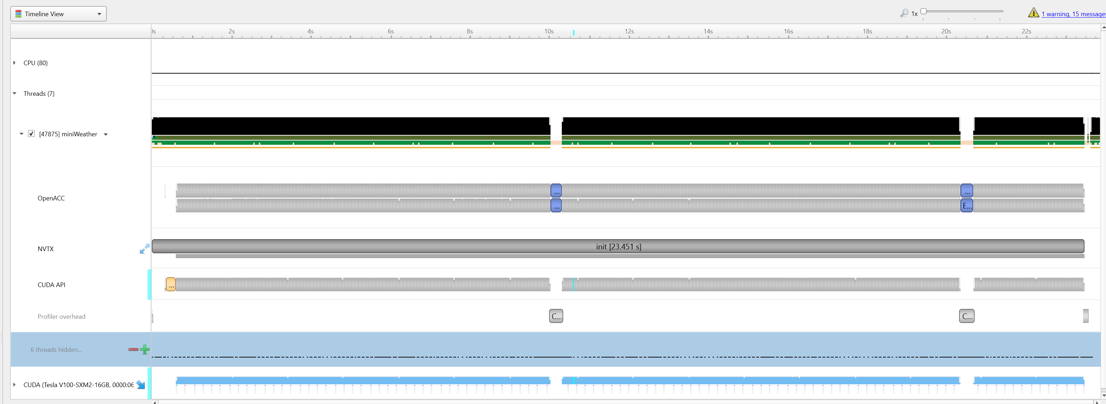Viewport: 1106px width, 404px height.
Task: Click the zoom magnifier icon
Action: point(904,13)
